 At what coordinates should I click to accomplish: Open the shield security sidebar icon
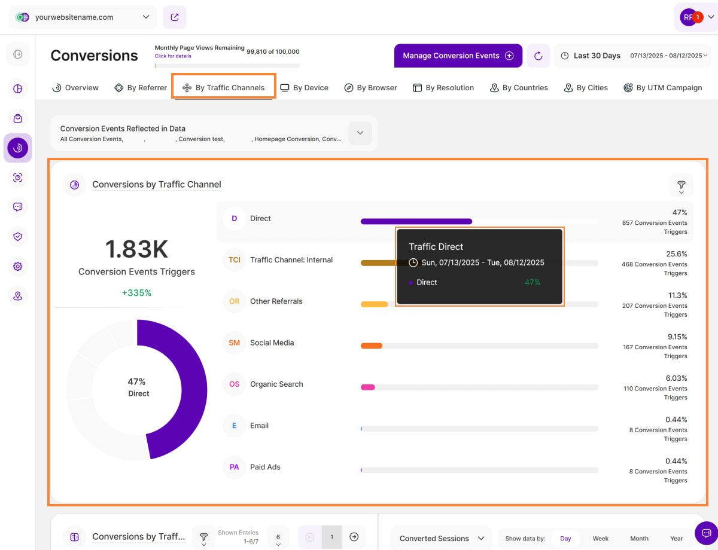click(x=18, y=237)
